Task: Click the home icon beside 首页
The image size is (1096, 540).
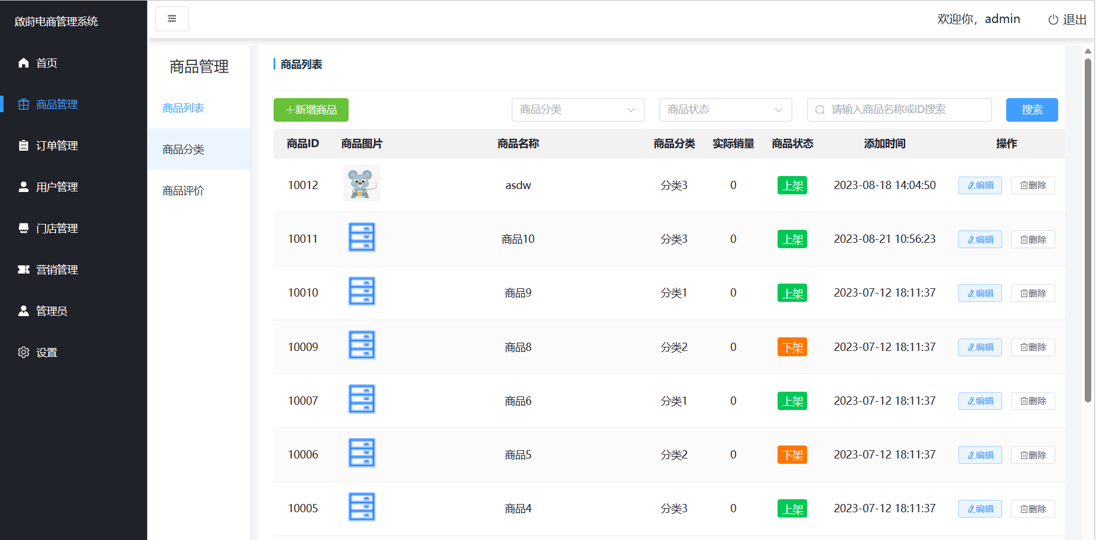Action: tap(24, 63)
